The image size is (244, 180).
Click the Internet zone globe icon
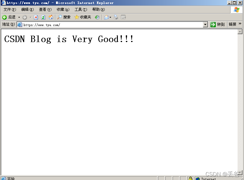pos(197,178)
